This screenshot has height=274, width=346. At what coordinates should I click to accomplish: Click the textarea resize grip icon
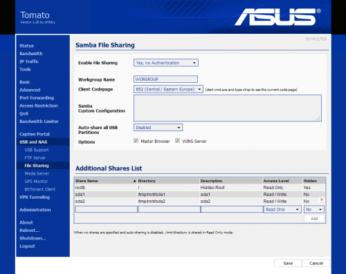coord(318,118)
